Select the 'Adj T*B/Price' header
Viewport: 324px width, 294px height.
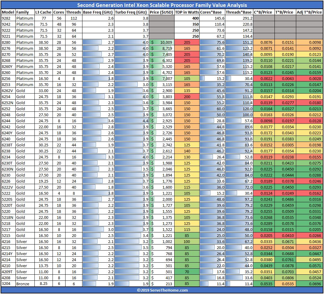309,12
